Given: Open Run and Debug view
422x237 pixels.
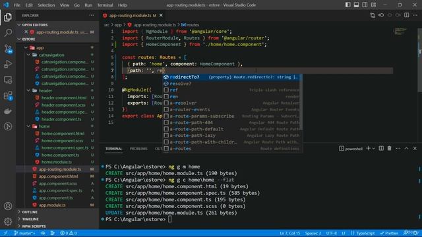Looking at the screenshot, I should pos(8,65).
